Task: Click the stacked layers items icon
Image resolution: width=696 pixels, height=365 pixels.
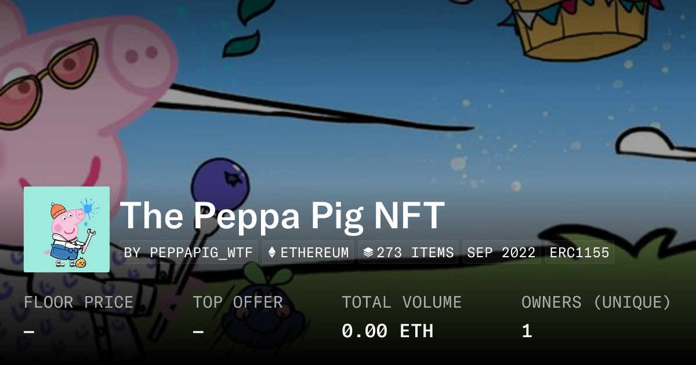Action: point(368,253)
